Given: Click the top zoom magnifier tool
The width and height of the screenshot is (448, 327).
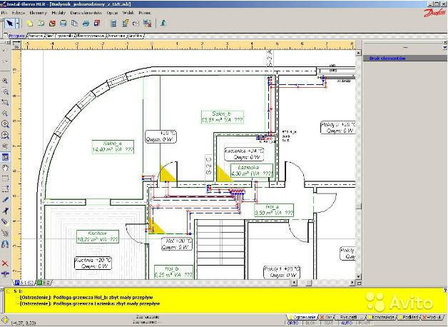Looking at the screenshot, I should [x=6, y=81].
